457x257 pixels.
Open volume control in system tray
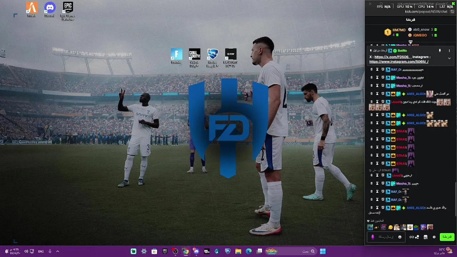tap(26, 251)
